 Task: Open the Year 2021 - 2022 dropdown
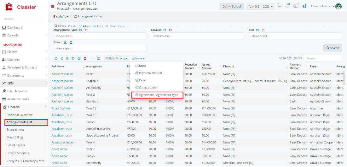tap(260, 6)
